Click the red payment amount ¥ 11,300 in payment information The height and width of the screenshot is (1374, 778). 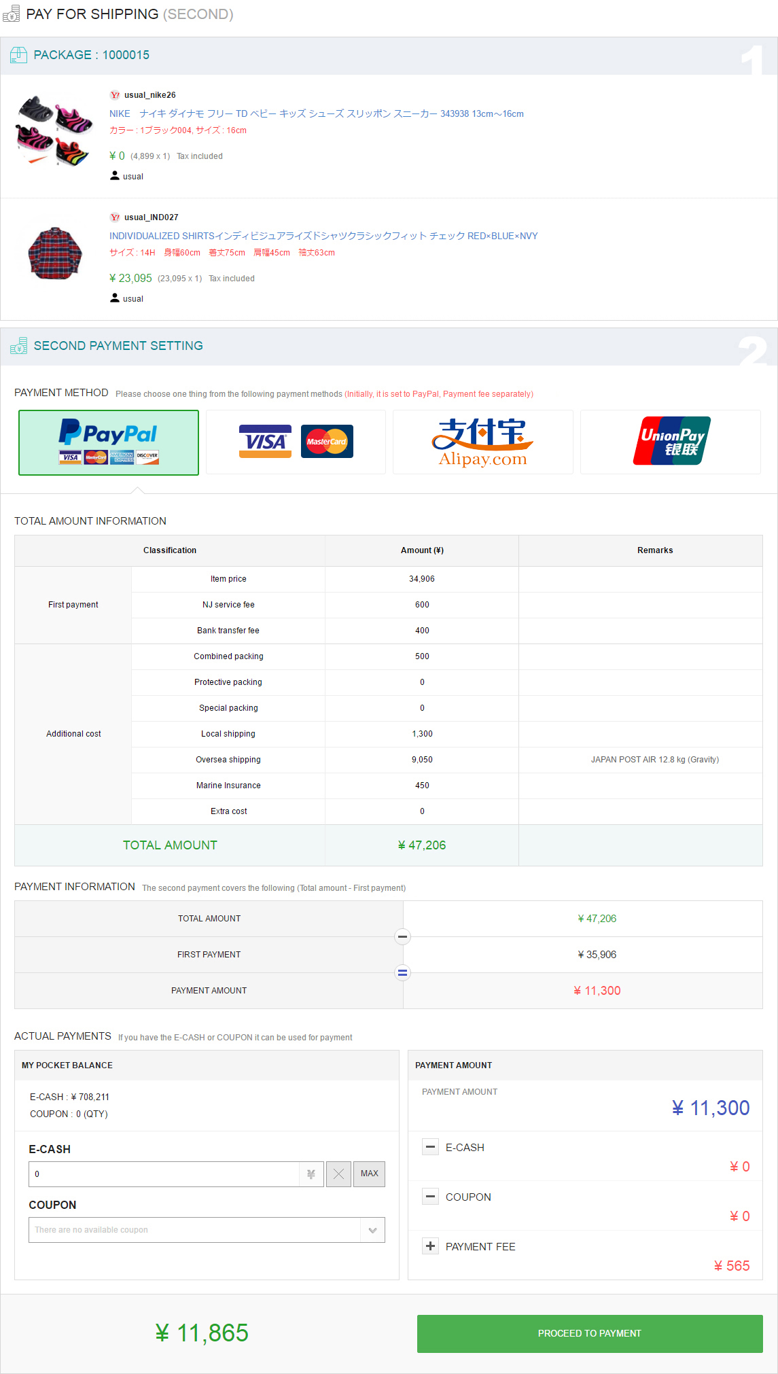click(x=597, y=991)
